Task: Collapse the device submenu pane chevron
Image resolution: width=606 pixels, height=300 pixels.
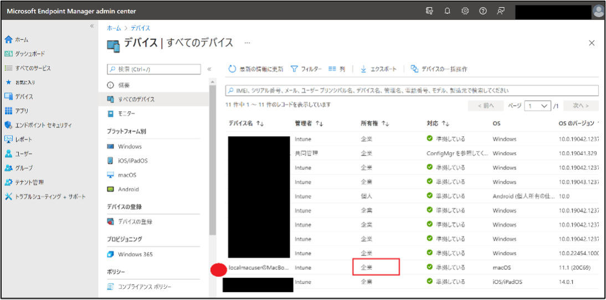Action: [x=209, y=69]
